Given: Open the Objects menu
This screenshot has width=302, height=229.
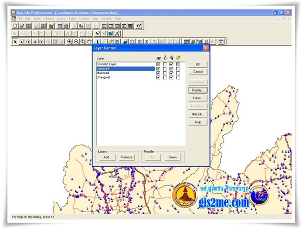Looking at the screenshot, I should (x=49, y=19).
